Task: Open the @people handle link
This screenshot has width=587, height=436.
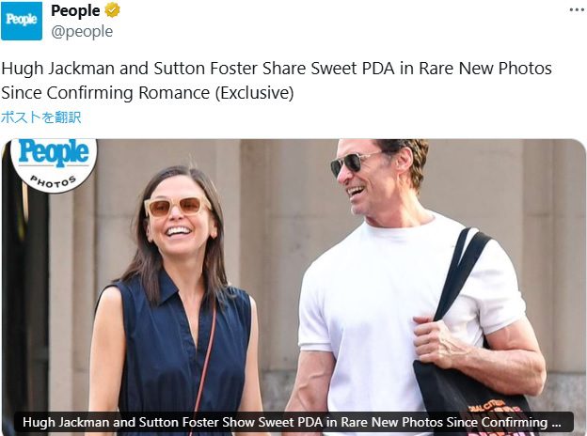Action: [x=82, y=32]
